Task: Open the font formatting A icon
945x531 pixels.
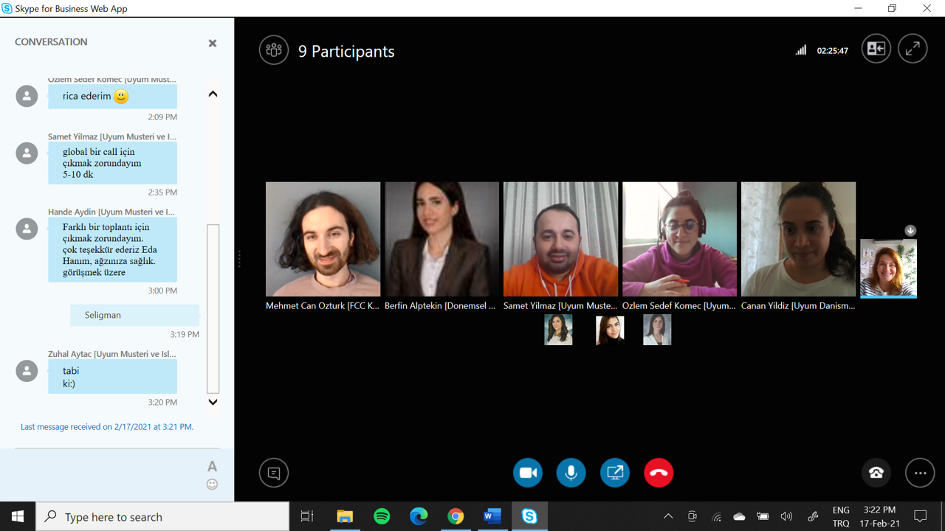Action: tap(212, 466)
